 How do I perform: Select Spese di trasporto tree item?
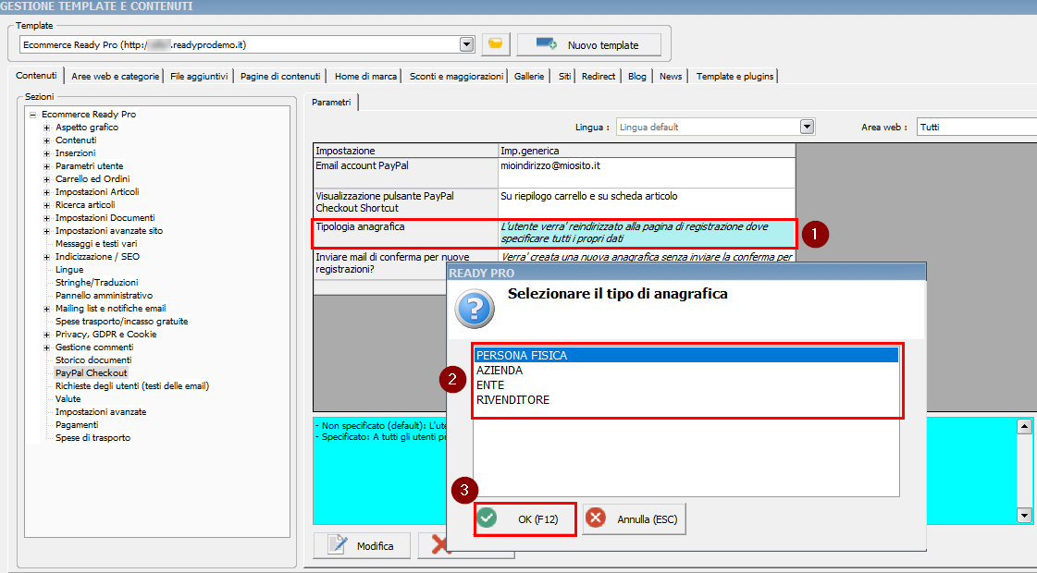coord(93,437)
